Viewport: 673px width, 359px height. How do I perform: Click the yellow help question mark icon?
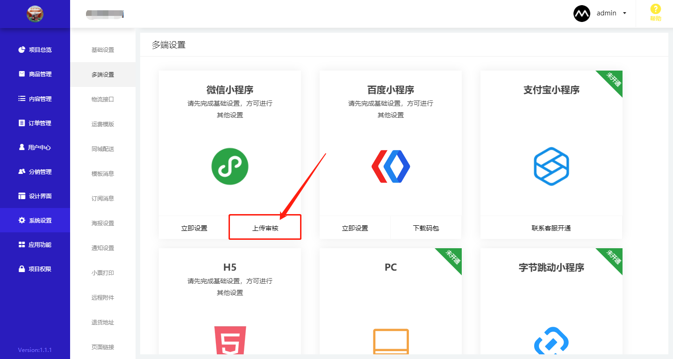click(656, 9)
